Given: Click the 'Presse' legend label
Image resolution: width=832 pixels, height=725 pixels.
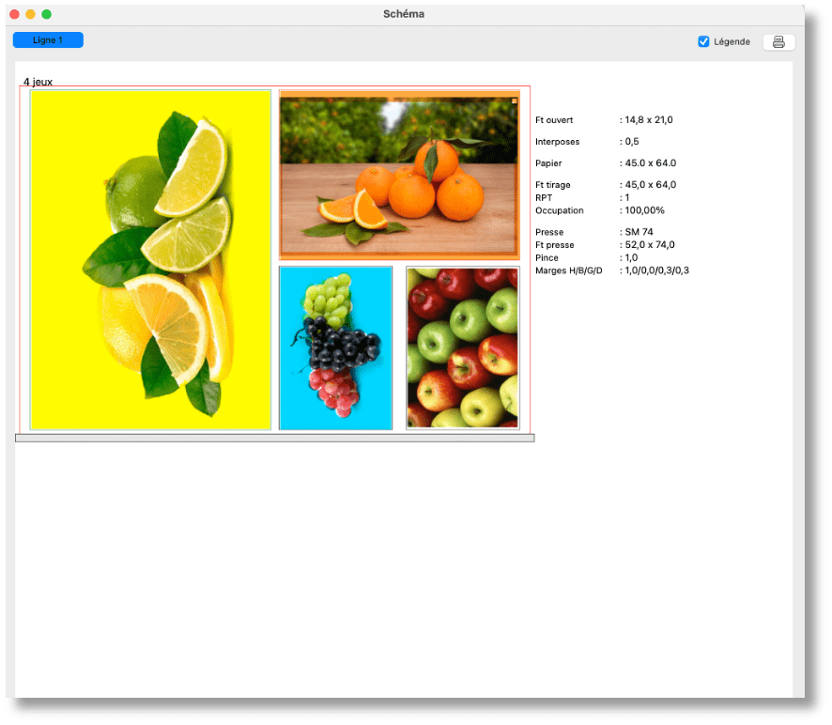Looking at the screenshot, I should click(549, 233).
